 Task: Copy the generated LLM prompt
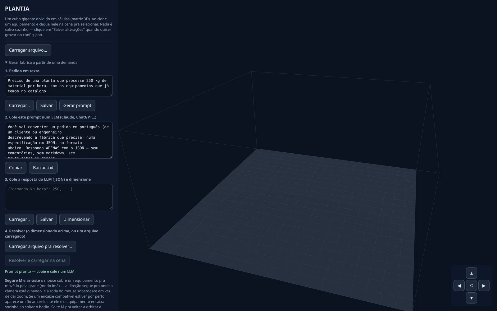click(x=16, y=168)
